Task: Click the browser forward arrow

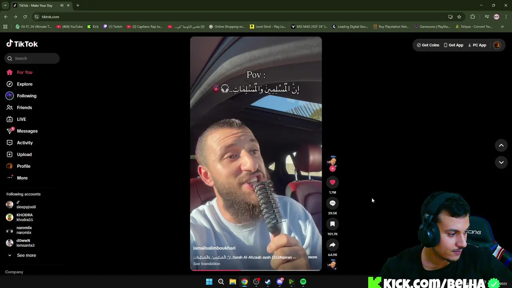Action: point(15,17)
